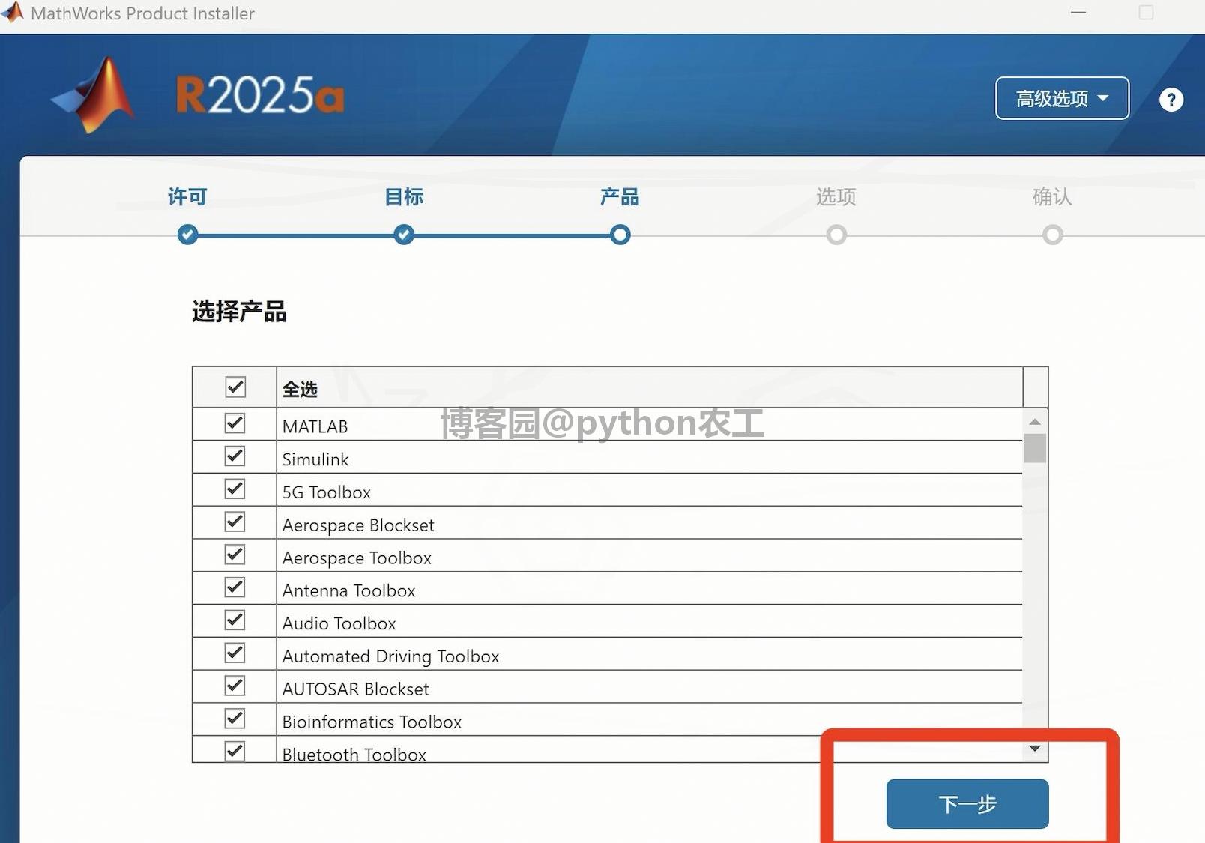Screen dimensions: 1205x843
Task: Uncheck the 全选 select-all checkbox
Action: click(x=235, y=387)
